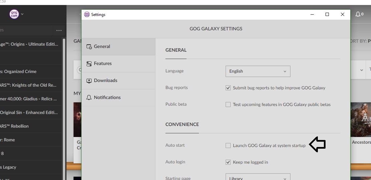Click the sidebar search field
371x180 pixels.
pyautogui.click(x=26, y=30)
